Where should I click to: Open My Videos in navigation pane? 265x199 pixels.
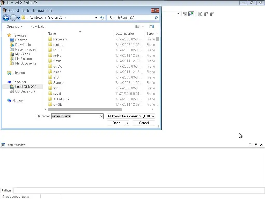point(23,54)
